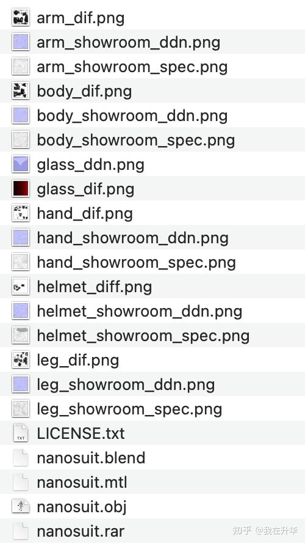
Task: Click the hand_dif.png thumbnail icon
Action: click(20, 213)
